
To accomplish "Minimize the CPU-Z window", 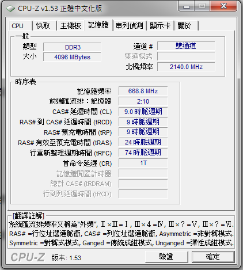I will 187,6.
